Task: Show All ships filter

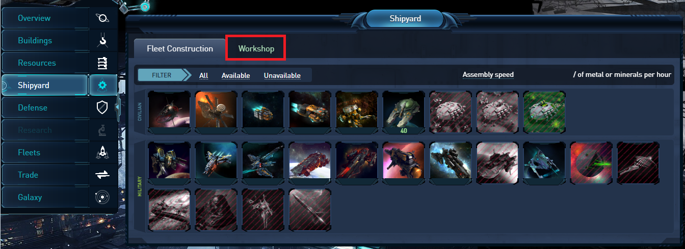Action: tap(204, 76)
